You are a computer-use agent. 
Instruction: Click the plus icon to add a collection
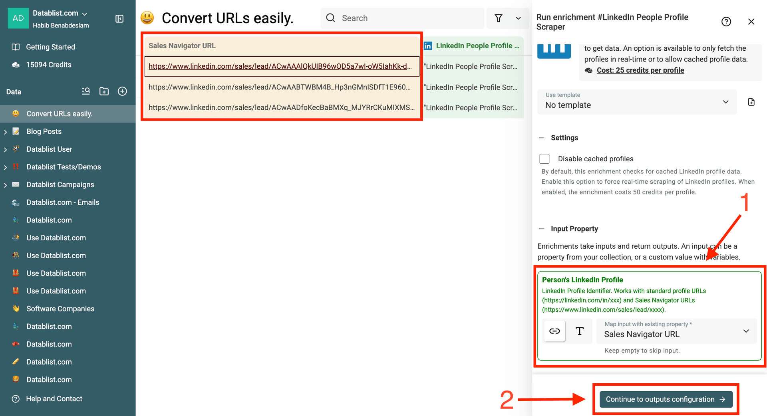coord(122,91)
